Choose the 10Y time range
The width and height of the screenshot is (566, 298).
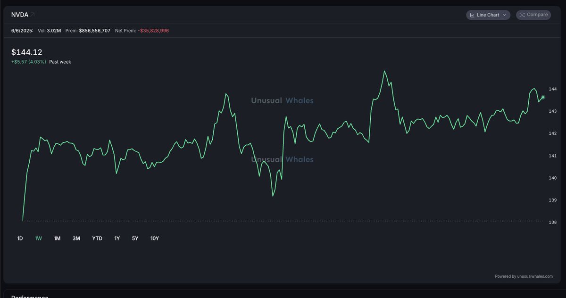pos(155,239)
